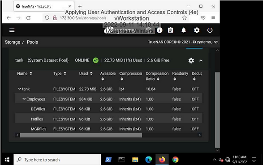Collapse the Employees dataset tree row
The height and width of the screenshot is (165, 263).
[24, 99]
